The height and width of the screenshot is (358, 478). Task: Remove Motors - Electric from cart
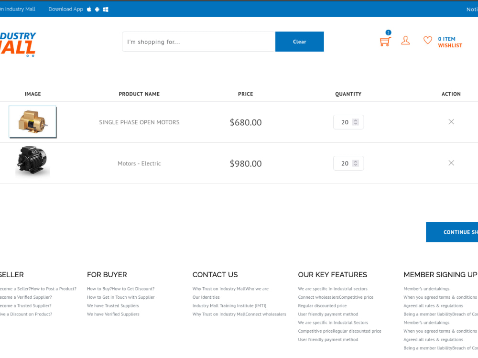pyautogui.click(x=451, y=163)
